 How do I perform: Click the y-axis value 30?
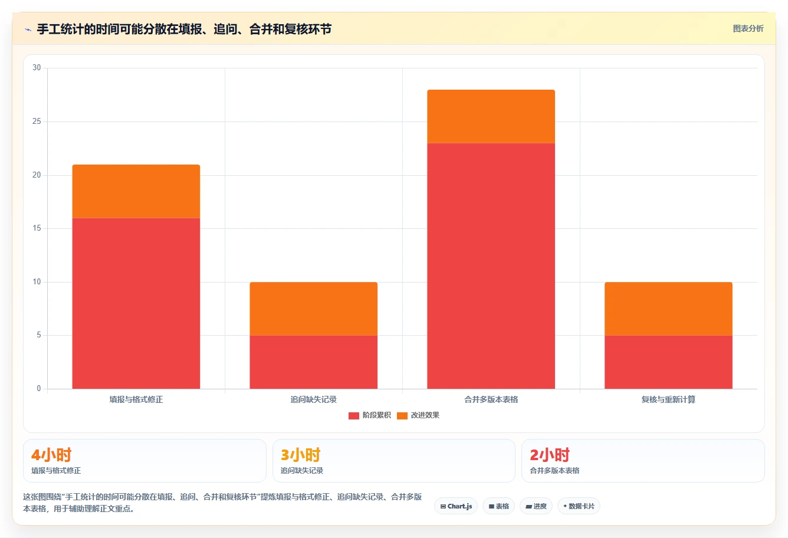pos(37,68)
